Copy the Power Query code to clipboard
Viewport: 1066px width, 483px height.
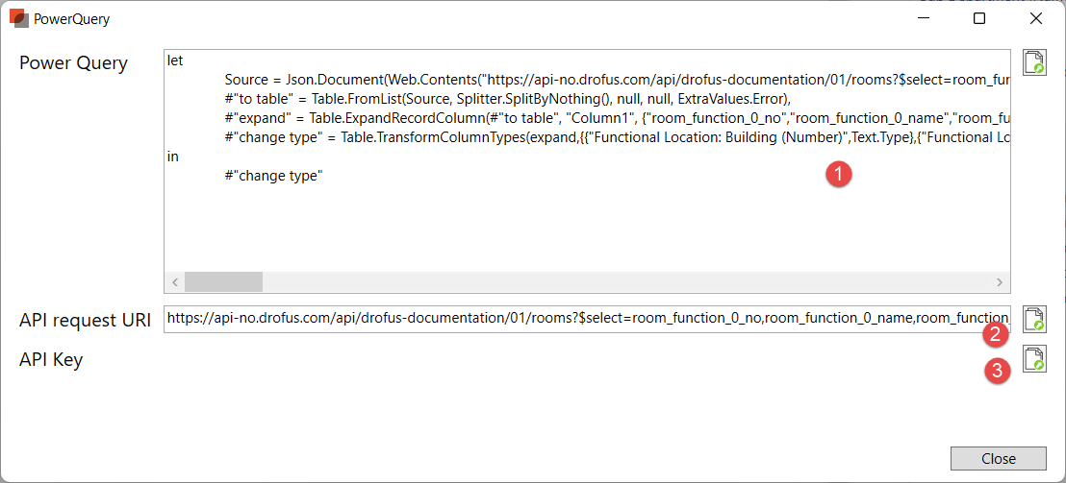(x=1034, y=63)
